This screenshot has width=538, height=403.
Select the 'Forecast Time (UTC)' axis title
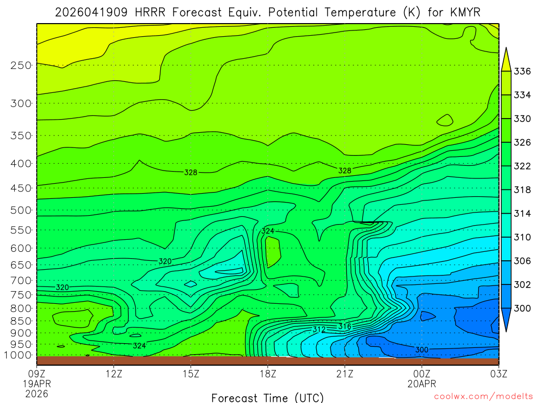click(x=267, y=398)
